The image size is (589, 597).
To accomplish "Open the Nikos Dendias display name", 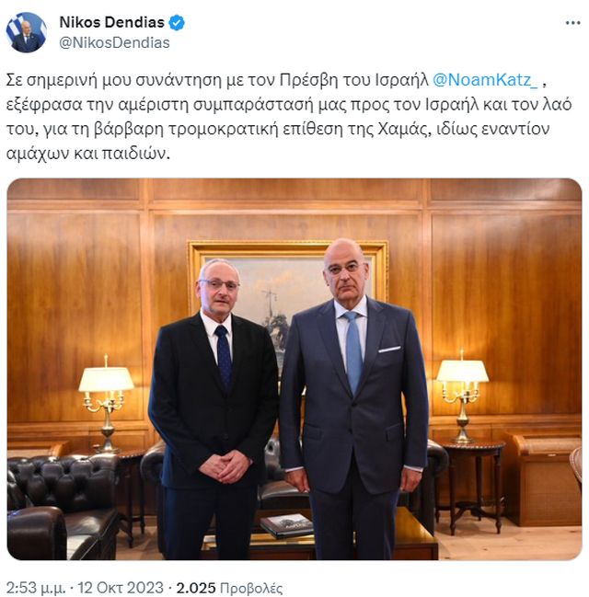I will [x=111, y=22].
